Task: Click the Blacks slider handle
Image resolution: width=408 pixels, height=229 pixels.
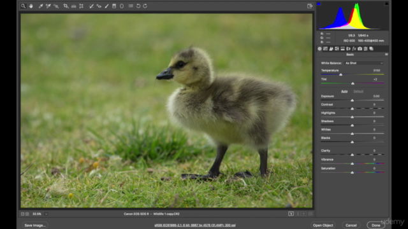Action: pyautogui.click(x=352, y=142)
